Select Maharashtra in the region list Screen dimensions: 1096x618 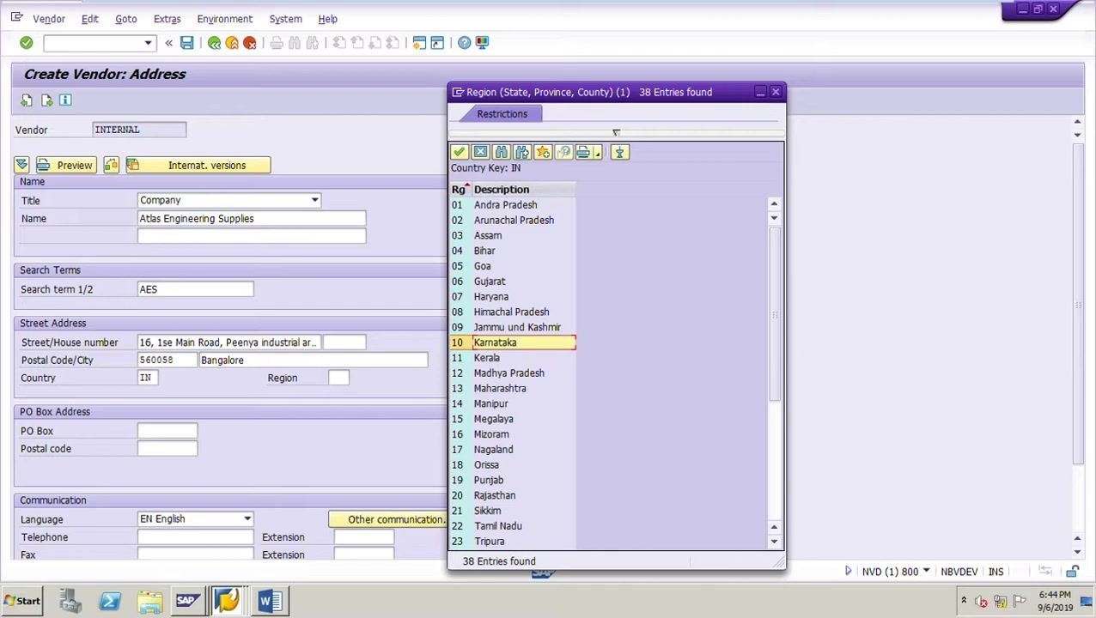pyautogui.click(x=500, y=388)
